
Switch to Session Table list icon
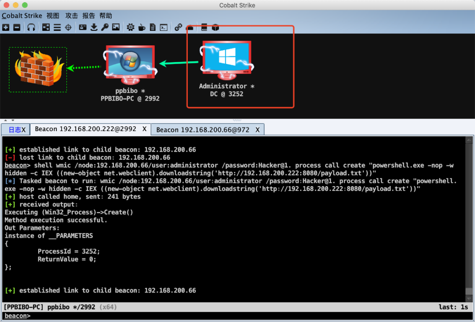tap(57, 28)
